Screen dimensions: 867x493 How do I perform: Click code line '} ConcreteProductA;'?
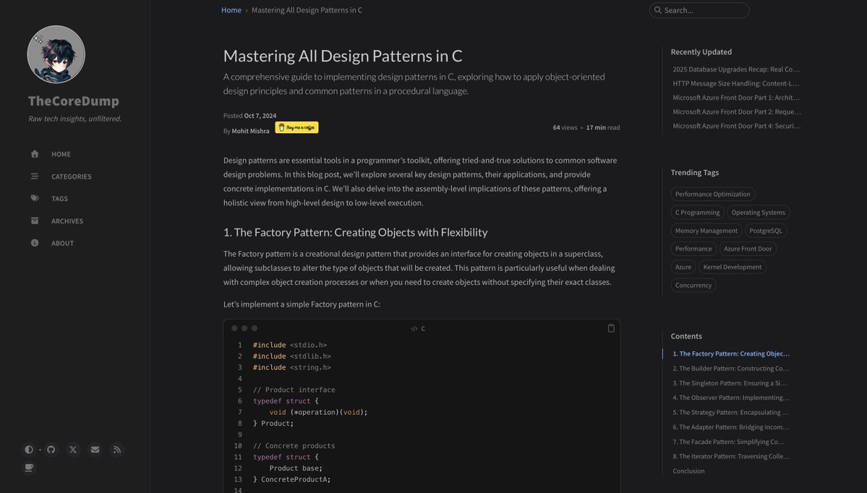pos(291,479)
